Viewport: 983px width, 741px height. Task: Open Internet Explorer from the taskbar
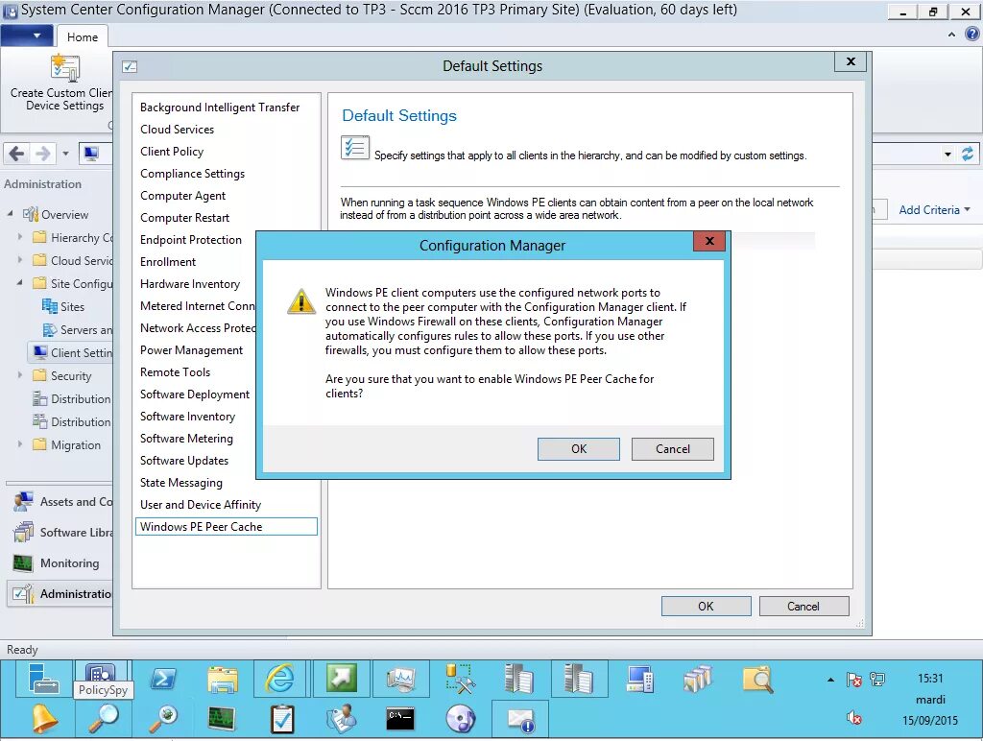tap(279, 679)
